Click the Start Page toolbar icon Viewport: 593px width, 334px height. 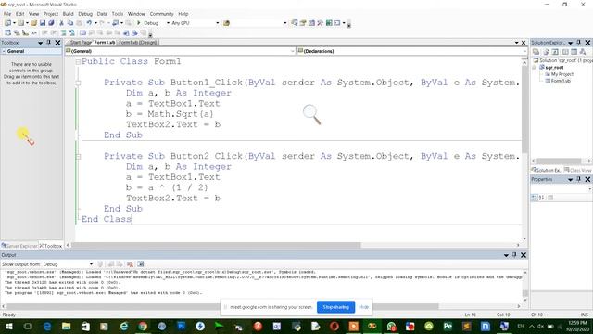329,23
